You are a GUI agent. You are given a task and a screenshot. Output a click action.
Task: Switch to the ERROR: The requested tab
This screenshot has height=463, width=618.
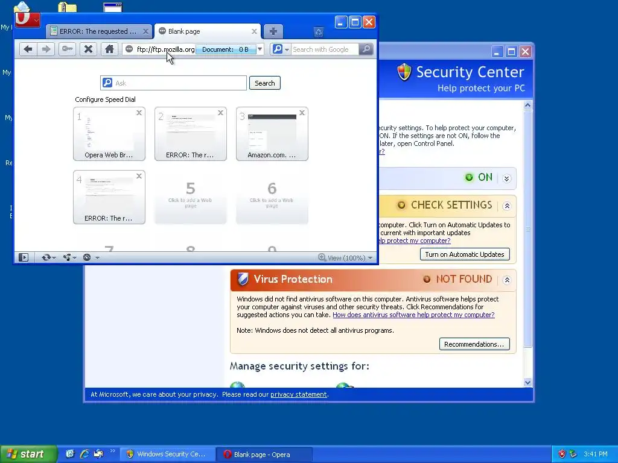[99, 31]
